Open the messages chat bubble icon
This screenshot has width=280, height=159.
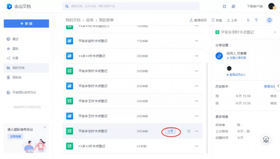pos(234,6)
